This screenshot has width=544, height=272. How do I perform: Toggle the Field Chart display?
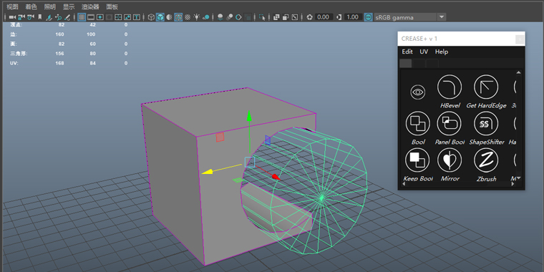point(118,17)
